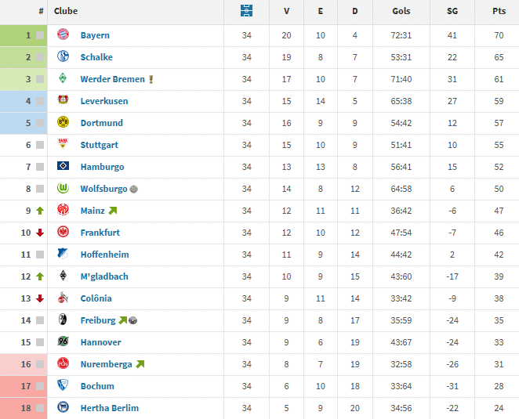Click the Bayern club crest

coord(64,35)
